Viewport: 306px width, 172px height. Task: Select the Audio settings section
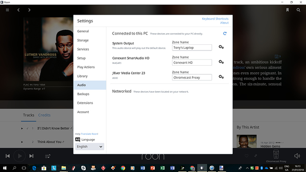click(x=90, y=85)
